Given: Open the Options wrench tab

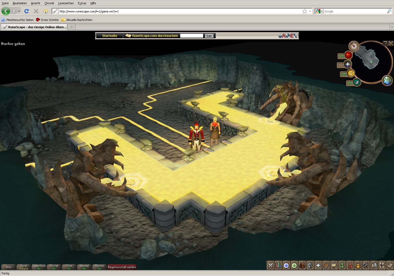Looking at the screenshot, I should (x=366, y=265).
